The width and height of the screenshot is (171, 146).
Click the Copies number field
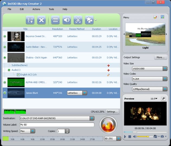click(x=61, y=131)
